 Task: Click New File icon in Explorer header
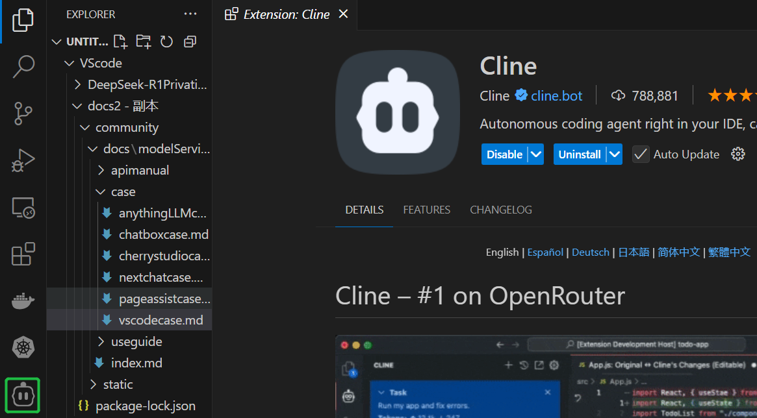click(120, 42)
